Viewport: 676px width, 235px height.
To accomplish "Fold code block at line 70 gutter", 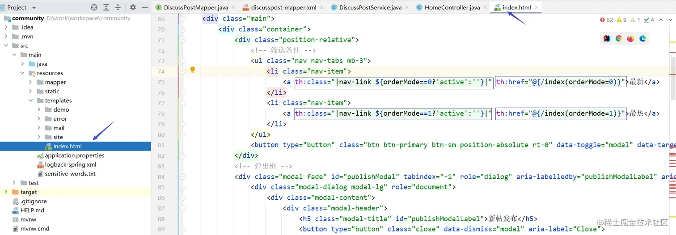I will click(x=183, y=29).
